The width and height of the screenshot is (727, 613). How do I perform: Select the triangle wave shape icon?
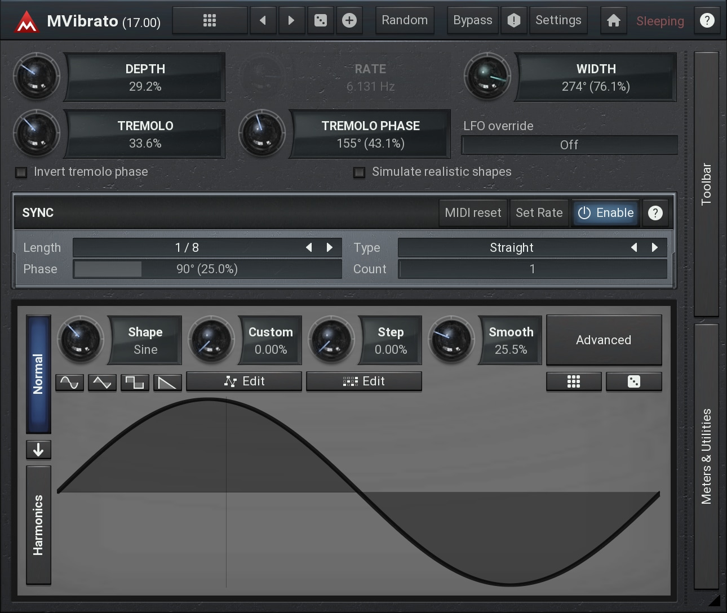coord(102,383)
